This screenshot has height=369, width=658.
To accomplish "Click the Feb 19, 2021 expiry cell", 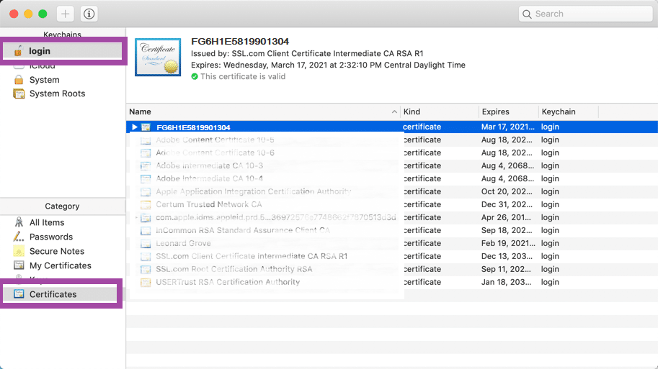I will point(508,243).
